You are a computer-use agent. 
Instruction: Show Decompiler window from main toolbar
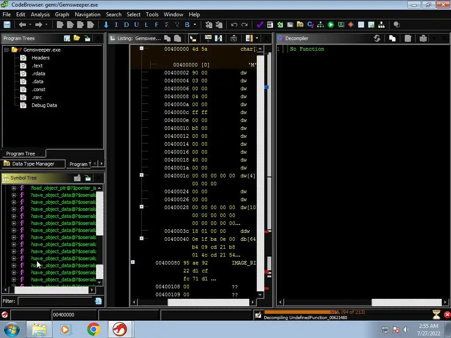[311, 25]
